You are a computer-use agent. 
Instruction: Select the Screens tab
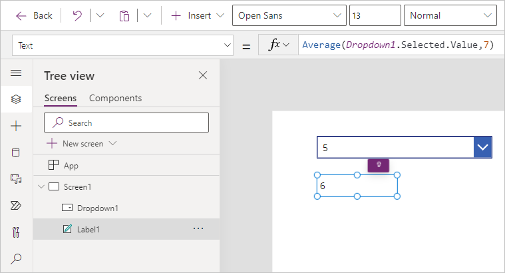click(x=60, y=98)
